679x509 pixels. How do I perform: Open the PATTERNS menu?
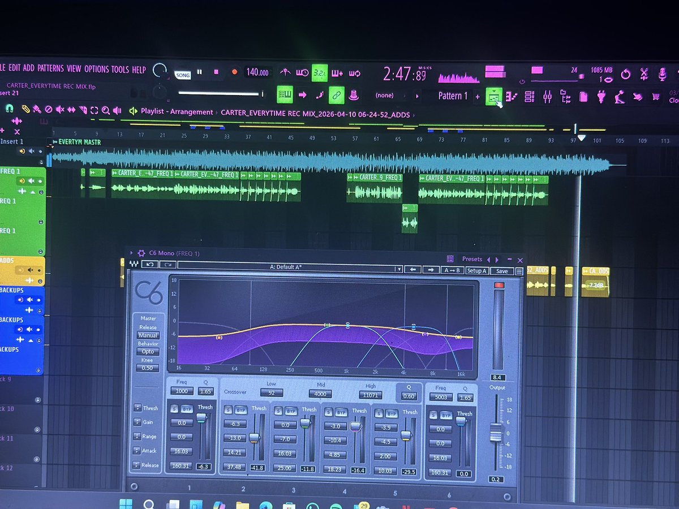point(50,68)
